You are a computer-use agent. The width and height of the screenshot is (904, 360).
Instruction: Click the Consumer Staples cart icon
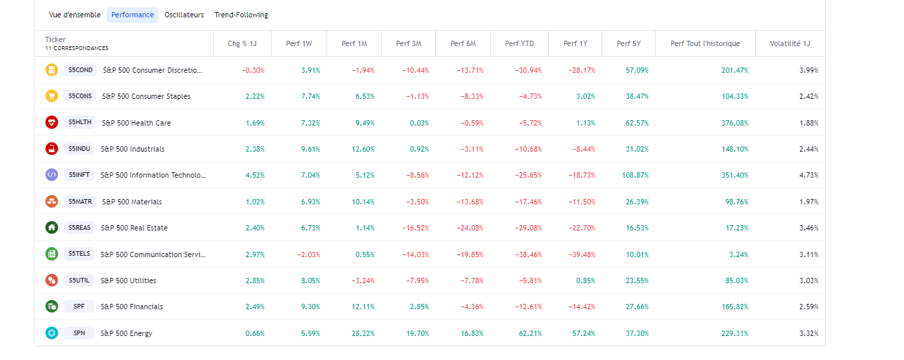click(51, 96)
